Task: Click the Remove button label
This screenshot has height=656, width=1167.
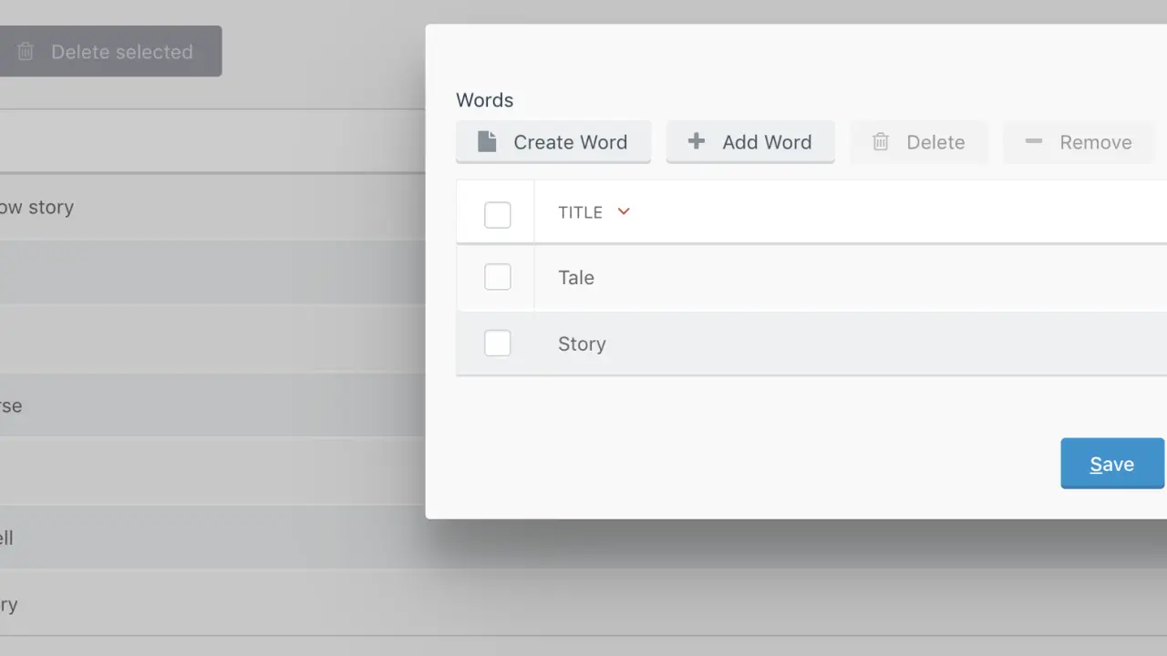Action: [1095, 142]
